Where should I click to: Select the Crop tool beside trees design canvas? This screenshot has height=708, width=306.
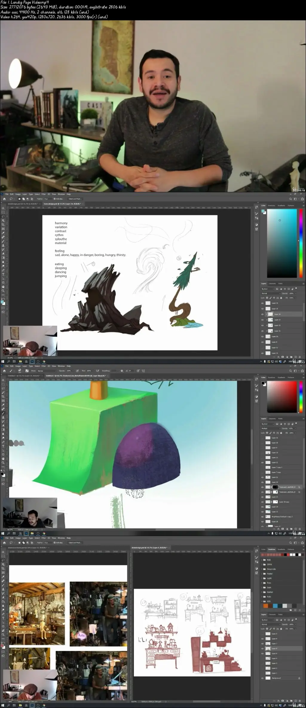click(3, 225)
